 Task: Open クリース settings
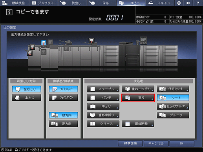(x=103, y=124)
